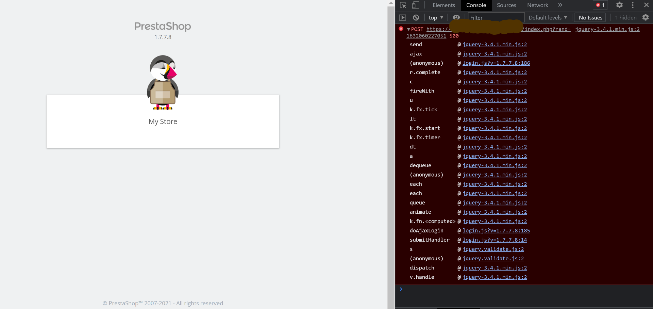Open source link for v.handle frame
The image size is (653, 309).
tap(495, 277)
